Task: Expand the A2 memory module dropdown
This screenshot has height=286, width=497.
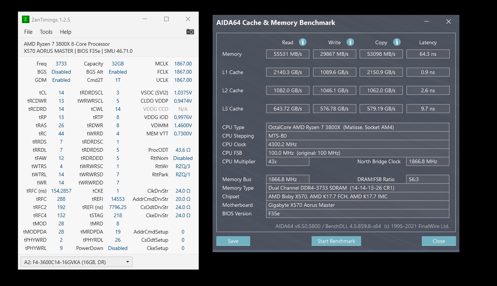Action: point(76,262)
